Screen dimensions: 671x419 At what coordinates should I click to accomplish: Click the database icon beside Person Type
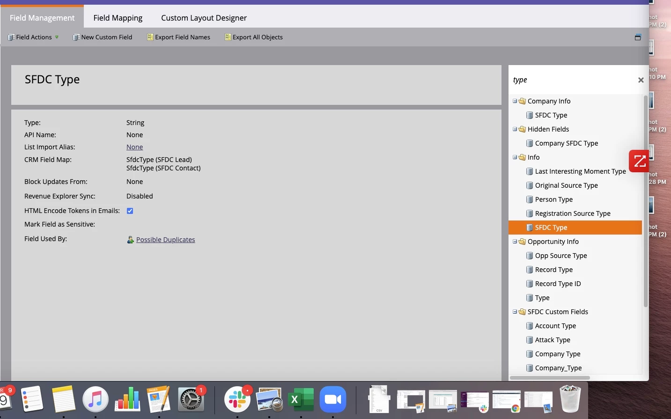point(530,199)
